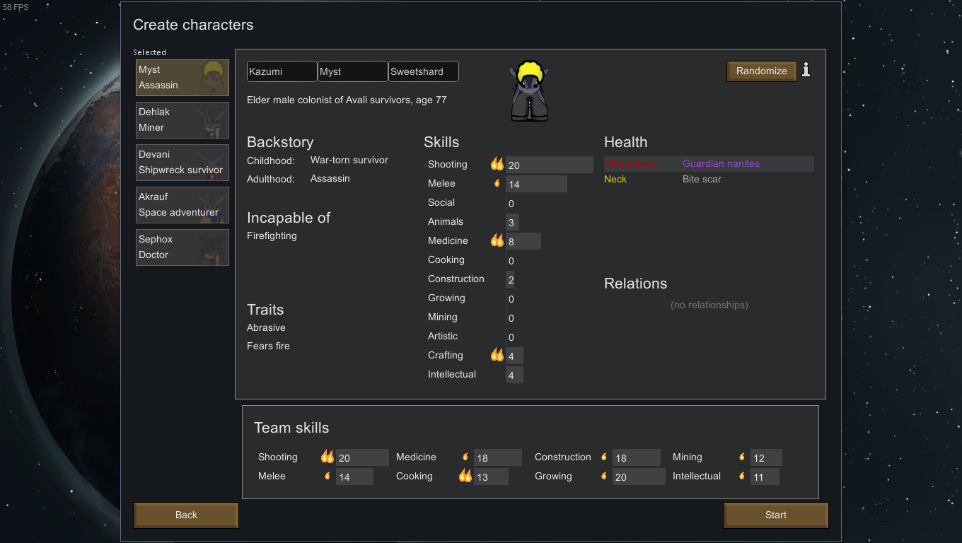Viewport: 962px width, 543px height.
Task: Click the Abrasive trait
Action: 266,327
